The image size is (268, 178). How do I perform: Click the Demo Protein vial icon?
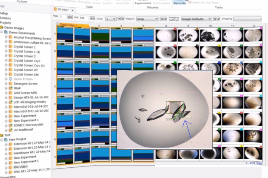[11, 79]
